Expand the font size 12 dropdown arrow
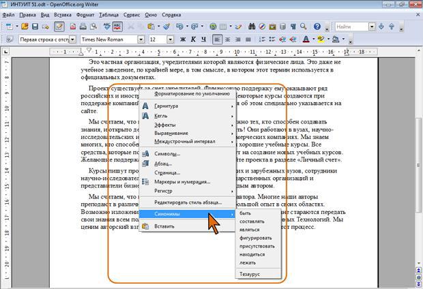 coord(170,40)
